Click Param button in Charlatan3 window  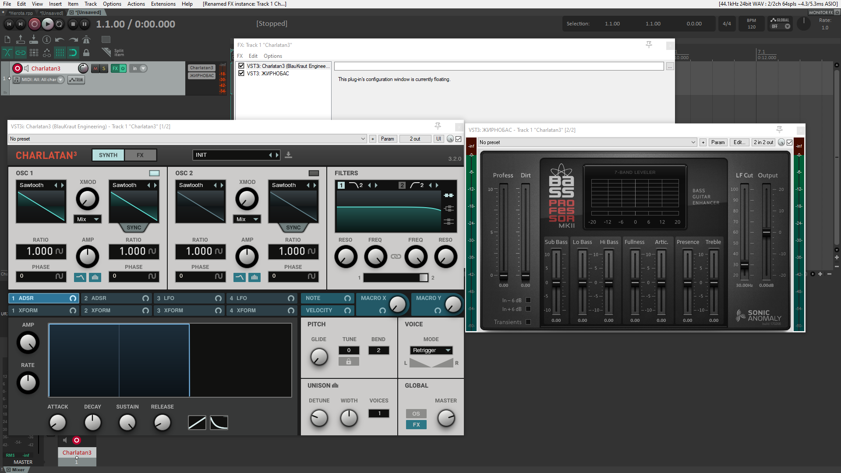(387, 139)
